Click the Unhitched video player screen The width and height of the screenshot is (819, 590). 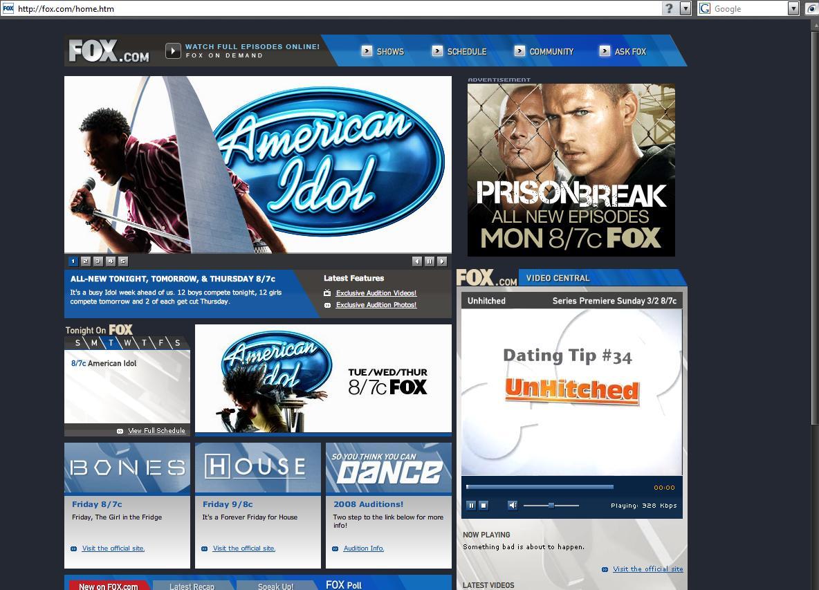click(x=572, y=392)
